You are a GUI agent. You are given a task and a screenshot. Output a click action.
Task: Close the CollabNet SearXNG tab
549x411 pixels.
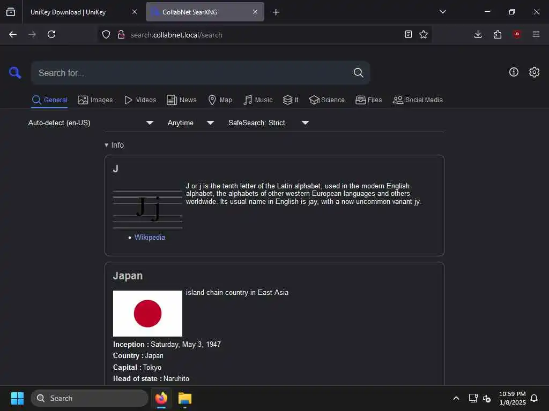[255, 12]
